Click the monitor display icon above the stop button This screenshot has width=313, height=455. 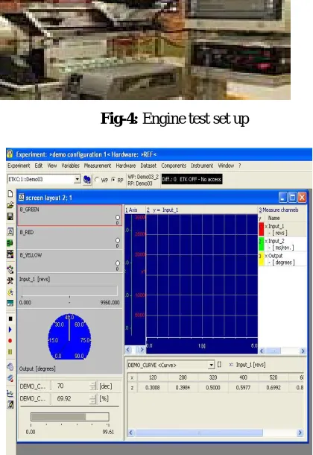point(10,304)
